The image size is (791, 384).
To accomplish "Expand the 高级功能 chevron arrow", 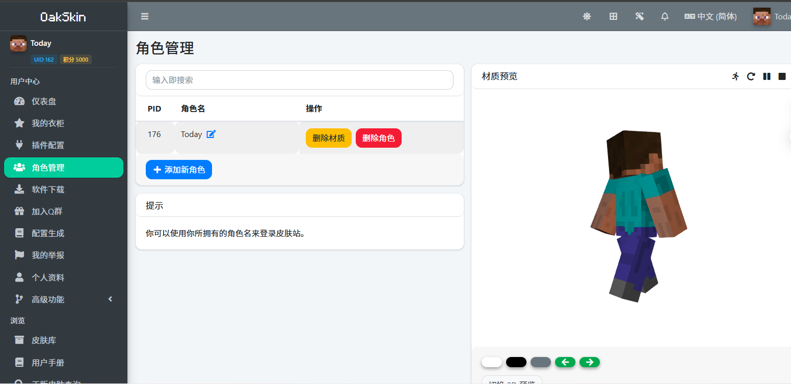I will coord(110,299).
